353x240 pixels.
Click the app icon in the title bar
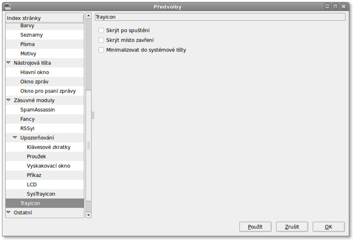(8, 7)
